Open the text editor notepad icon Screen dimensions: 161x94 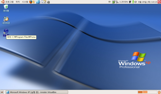pyautogui.click(x=45, y=2)
